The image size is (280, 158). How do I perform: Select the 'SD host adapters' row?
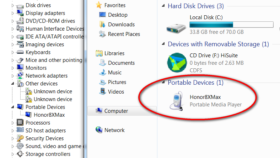(45, 131)
